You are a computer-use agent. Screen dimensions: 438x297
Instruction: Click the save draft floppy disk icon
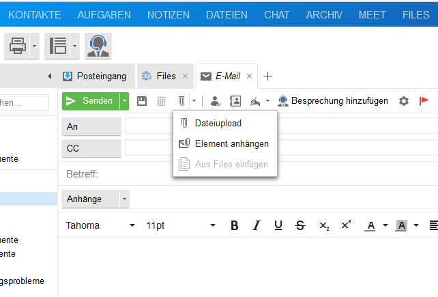(x=142, y=101)
